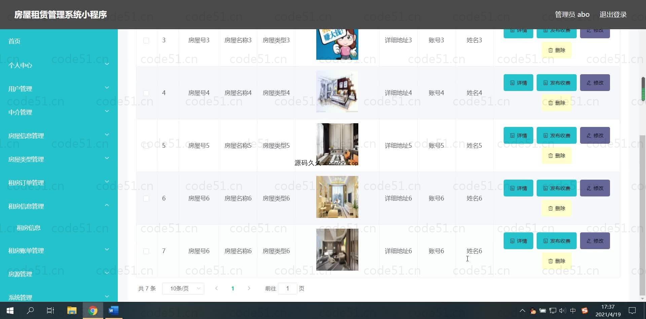Expand the 房屋信息管理 menu
The image size is (646, 319).
pyautogui.click(x=59, y=136)
